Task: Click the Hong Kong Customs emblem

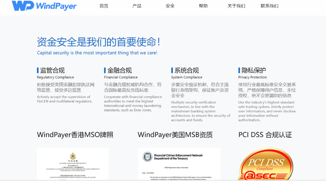Action: pyautogui.click(x=73, y=156)
